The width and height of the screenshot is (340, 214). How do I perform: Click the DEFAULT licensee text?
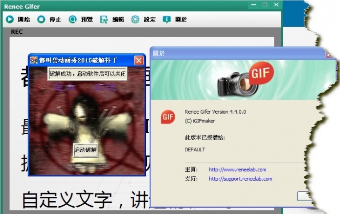coord(195,149)
